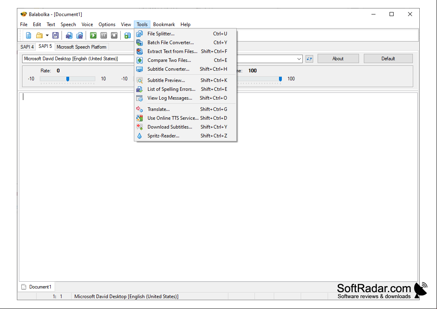Click the cursor position 1: 1 in status bar

[57, 297]
